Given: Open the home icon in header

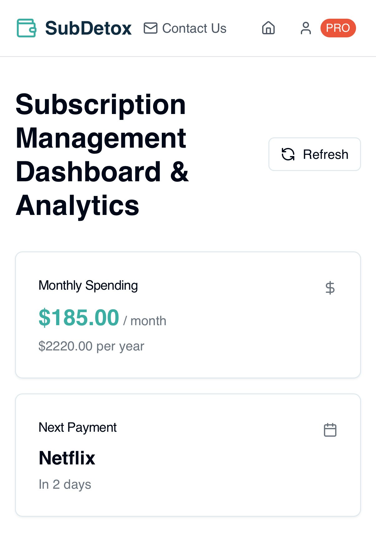Looking at the screenshot, I should tap(268, 28).
